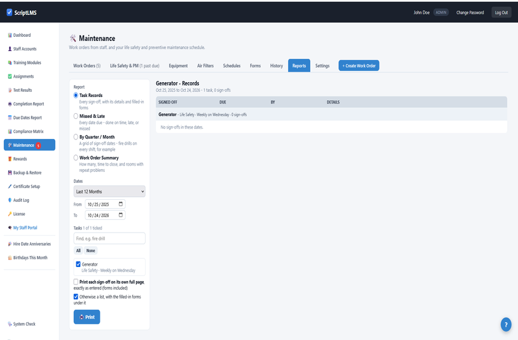Image resolution: width=518 pixels, height=340 pixels.
Task: Switch to the Life Safety & PM tab
Action: tap(135, 66)
